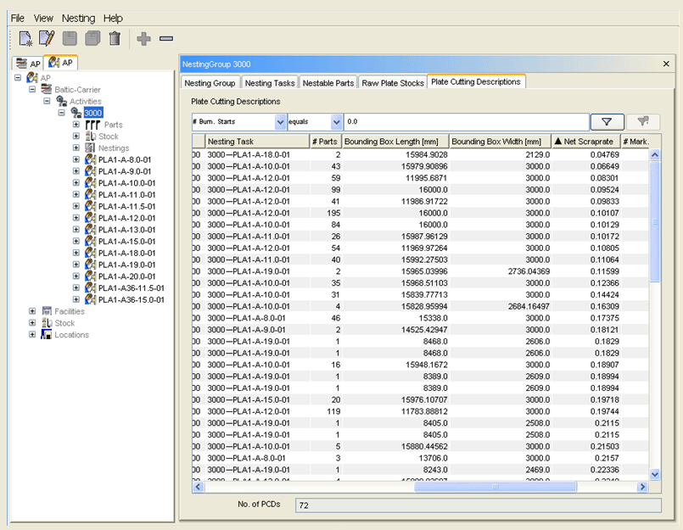
Task: Sort by Net Scraprate column header
Action: click(586, 142)
